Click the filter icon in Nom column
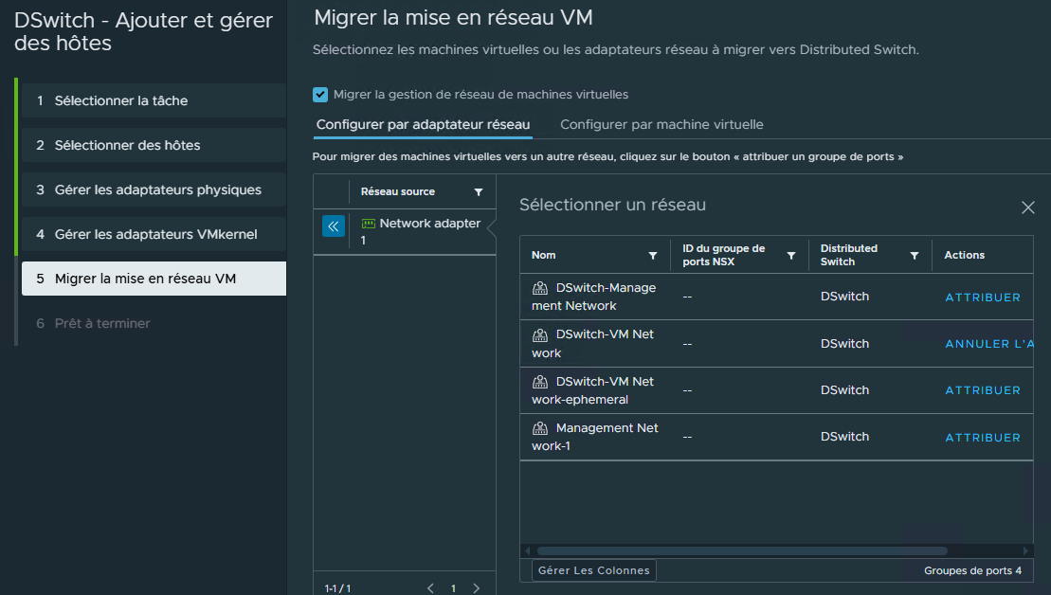The width and height of the screenshot is (1051, 595). point(652,256)
